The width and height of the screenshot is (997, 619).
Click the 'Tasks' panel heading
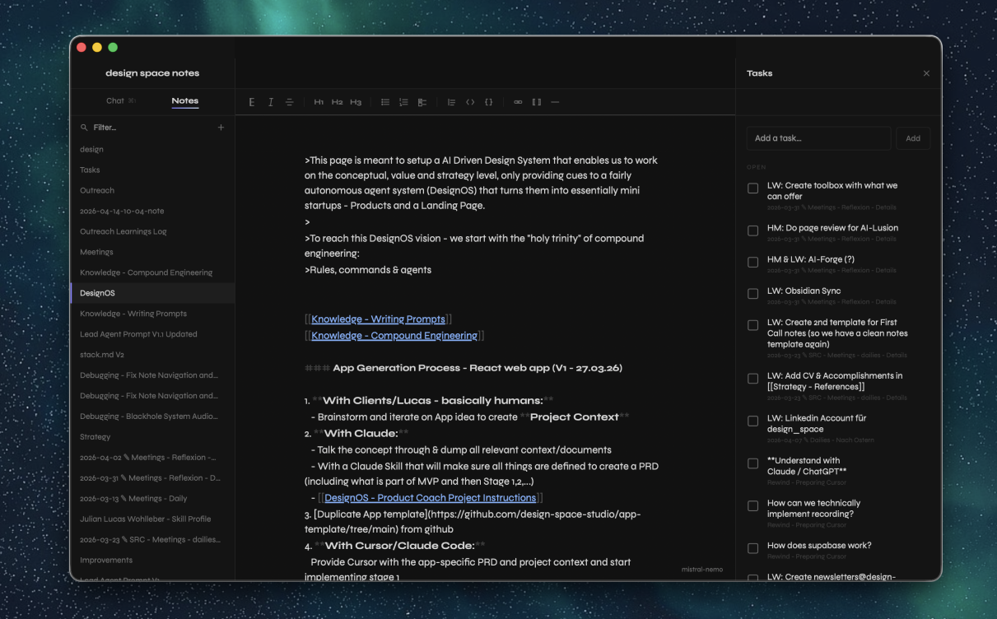pyautogui.click(x=759, y=73)
